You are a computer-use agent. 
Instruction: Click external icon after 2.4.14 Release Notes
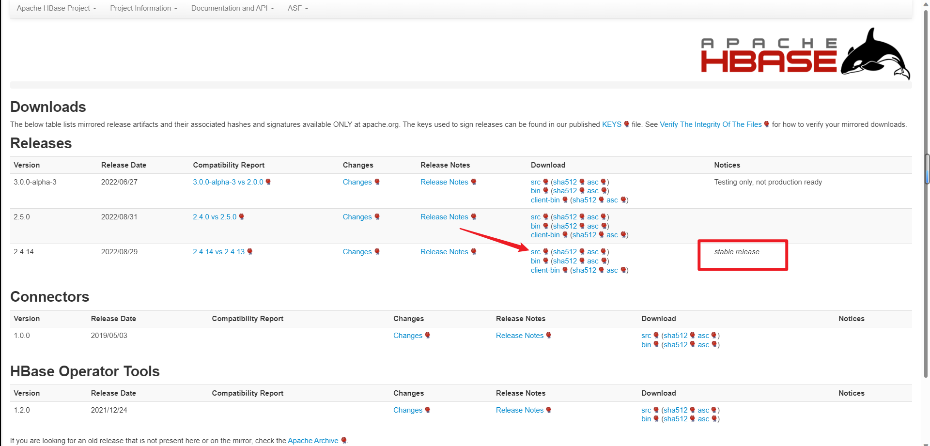coord(474,252)
